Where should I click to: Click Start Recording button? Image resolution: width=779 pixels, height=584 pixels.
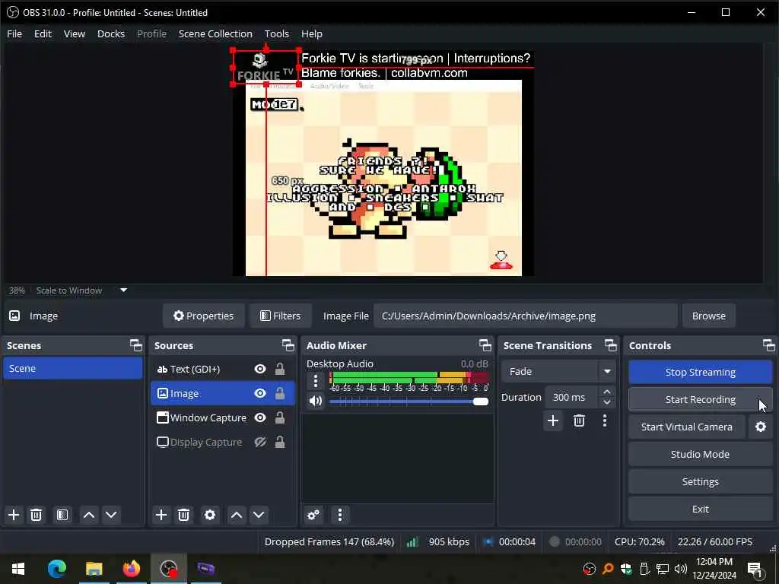click(701, 399)
